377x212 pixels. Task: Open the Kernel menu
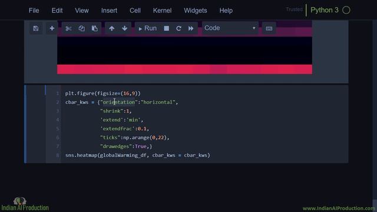(x=163, y=11)
